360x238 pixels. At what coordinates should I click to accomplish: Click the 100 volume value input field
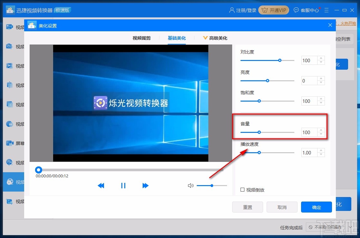pyautogui.click(x=310, y=132)
